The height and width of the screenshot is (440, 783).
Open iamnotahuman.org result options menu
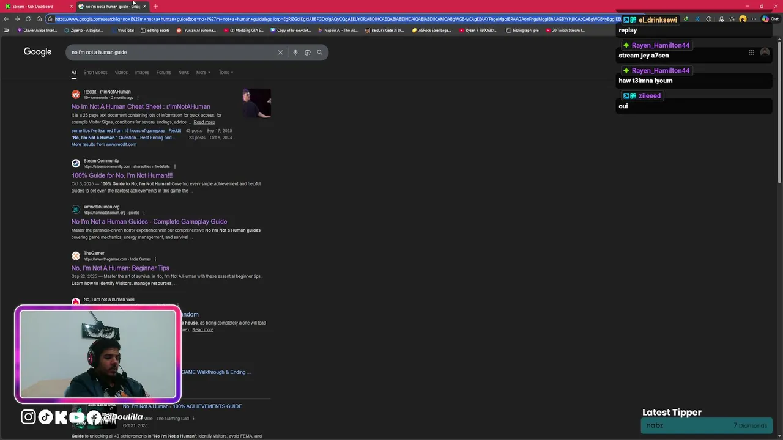coord(144,213)
